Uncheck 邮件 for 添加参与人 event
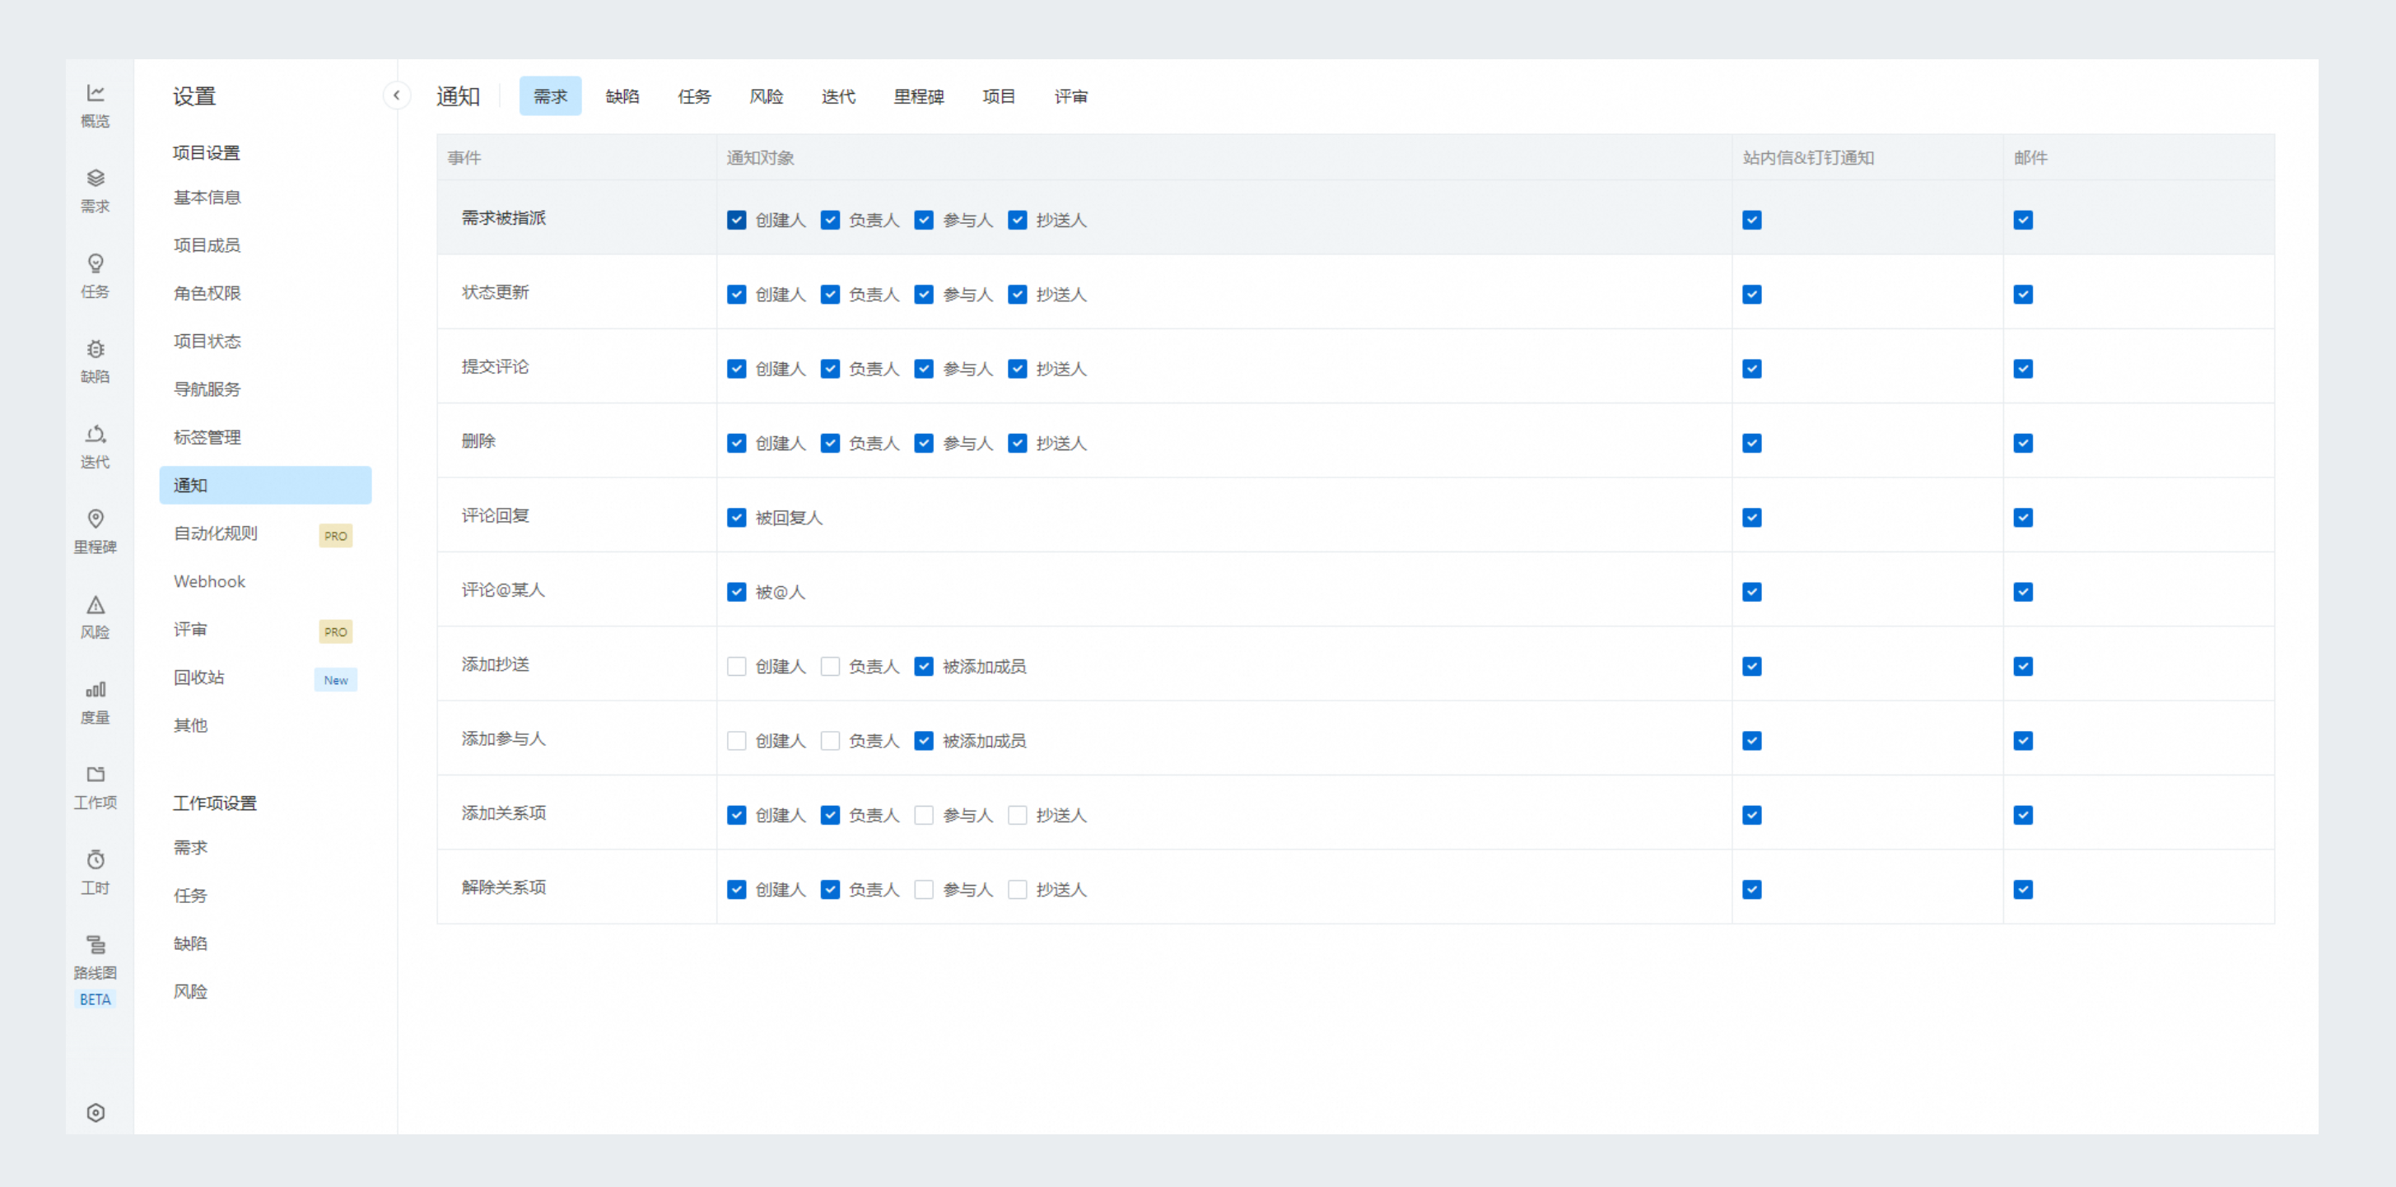2396x1187 pixels. 2023,742
